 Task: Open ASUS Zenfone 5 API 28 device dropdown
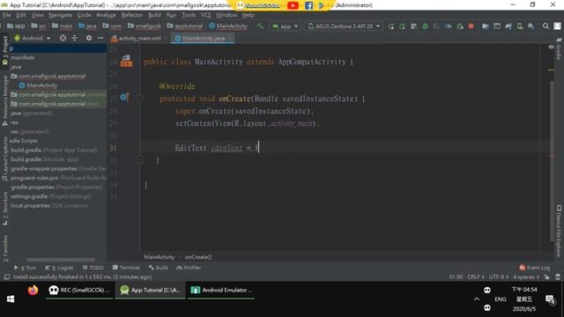345,26
